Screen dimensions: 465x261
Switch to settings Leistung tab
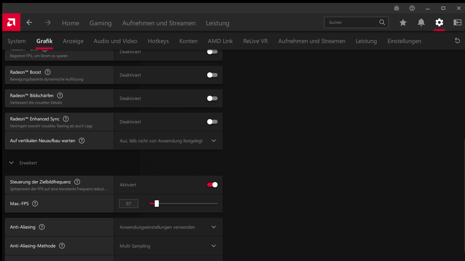tap(366, 41)
